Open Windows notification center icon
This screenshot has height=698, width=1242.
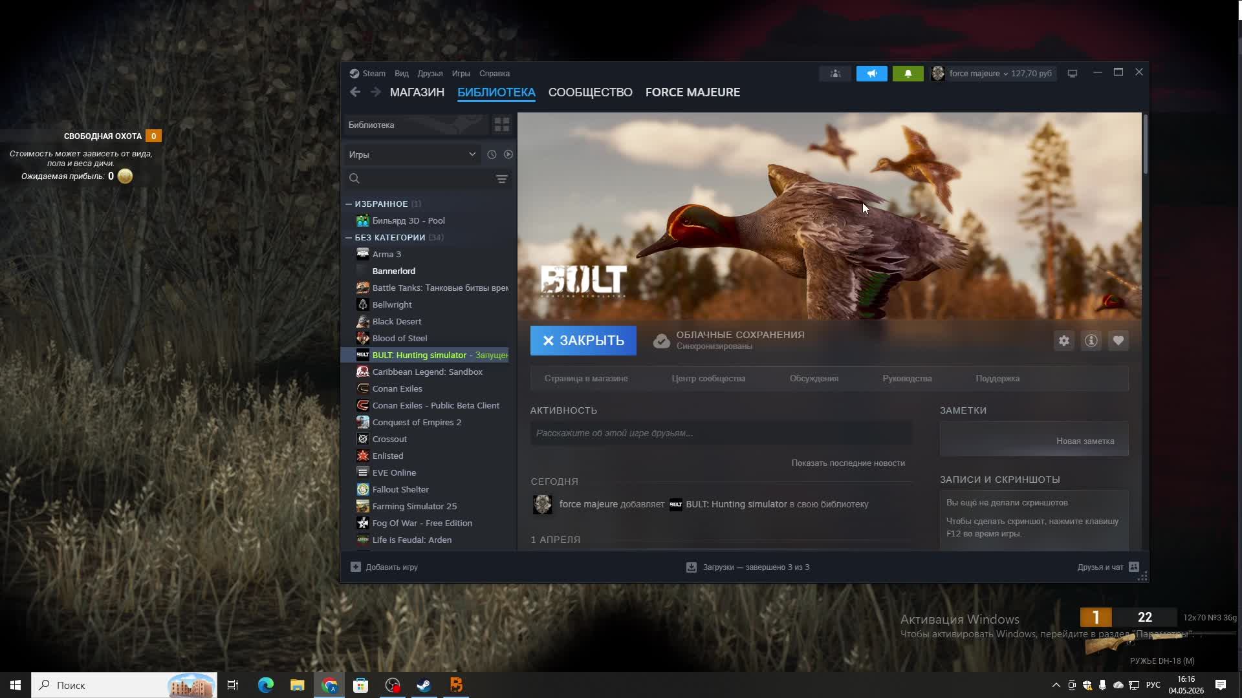coord(1221,685)
